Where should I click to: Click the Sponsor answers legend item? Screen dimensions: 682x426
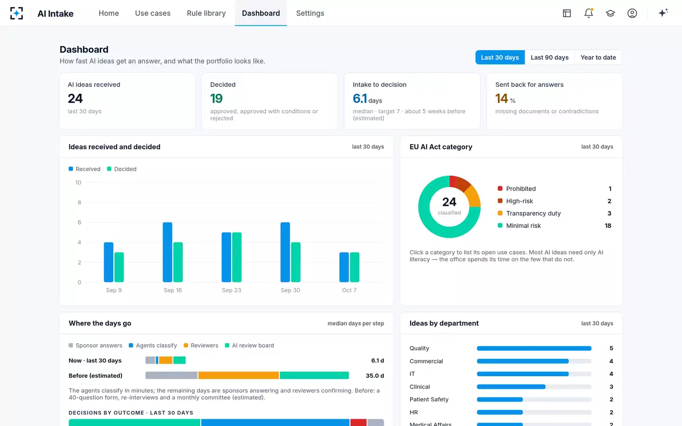click(96, 346)
